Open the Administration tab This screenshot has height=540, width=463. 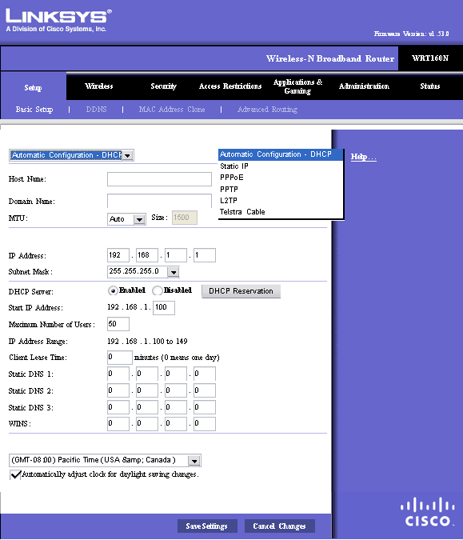364,86
